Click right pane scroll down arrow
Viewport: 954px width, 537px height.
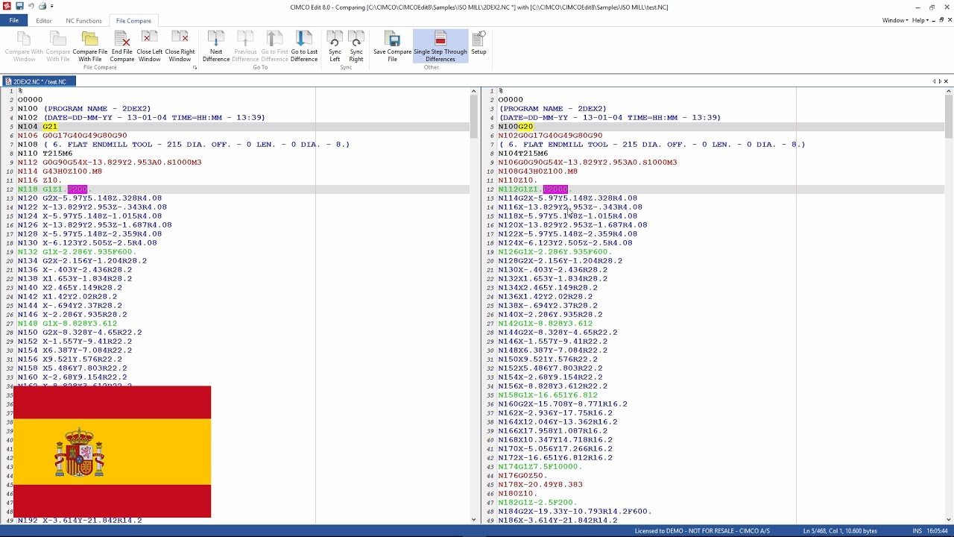(949, 519)
